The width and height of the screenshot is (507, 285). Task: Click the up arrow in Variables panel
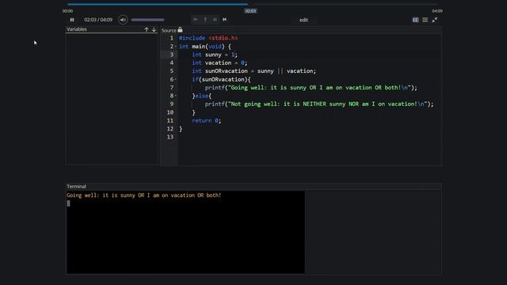[x=147, y=29]
